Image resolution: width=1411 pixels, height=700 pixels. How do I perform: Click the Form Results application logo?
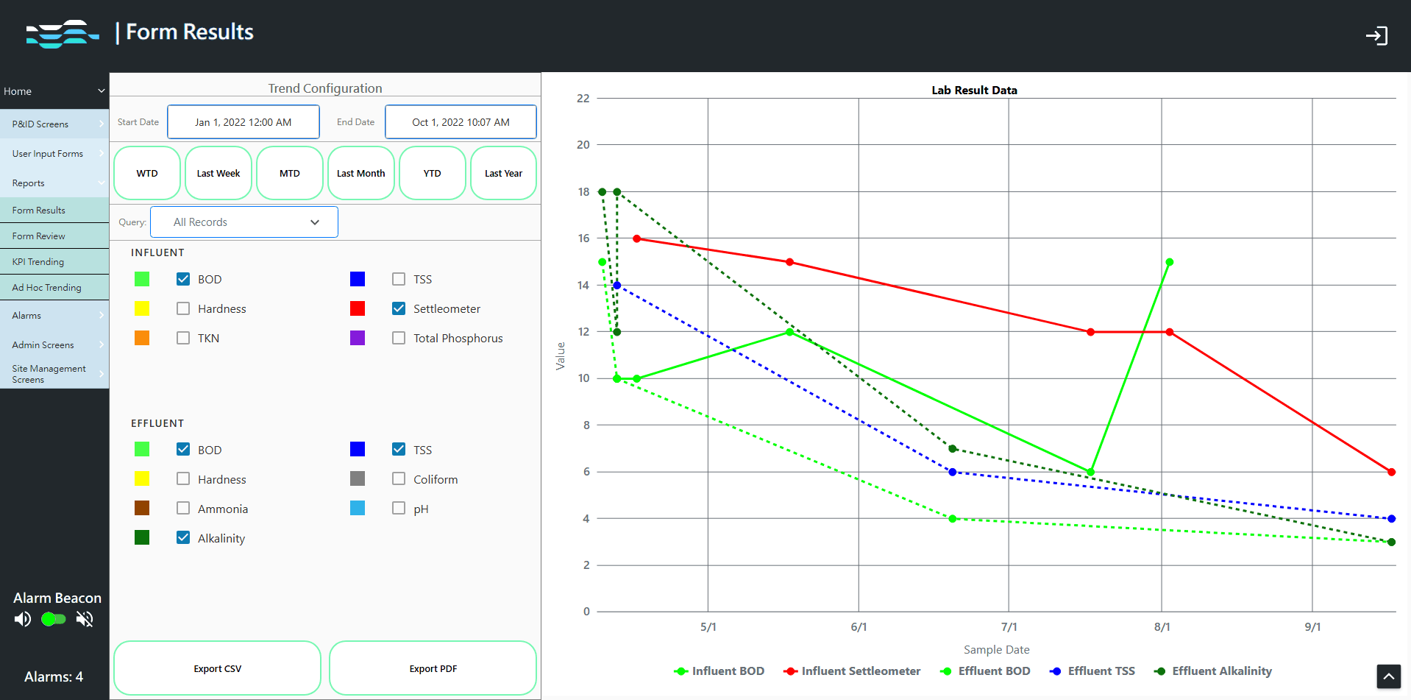coord(63,33)
